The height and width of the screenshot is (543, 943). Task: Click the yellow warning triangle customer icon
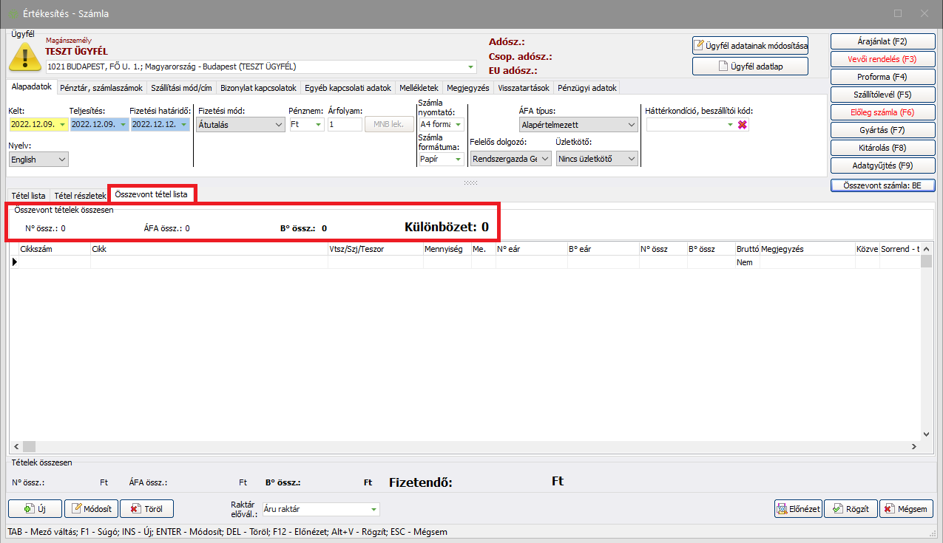(25, 56)
